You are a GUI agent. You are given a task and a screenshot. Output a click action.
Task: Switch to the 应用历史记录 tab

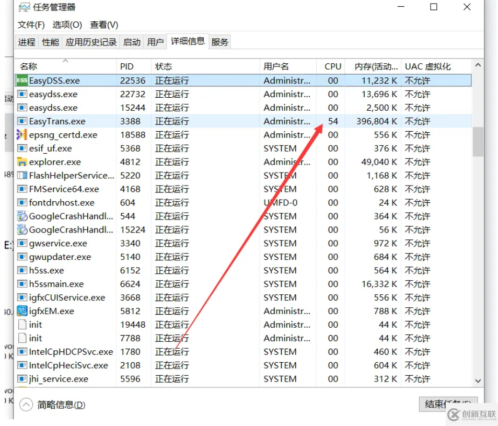(x=91, y=42)
